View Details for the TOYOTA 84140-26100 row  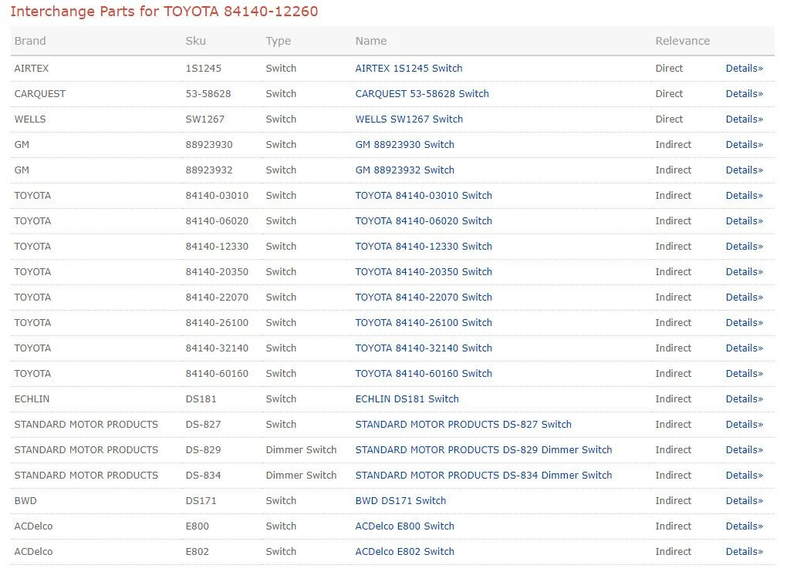[x=745, y=323]
